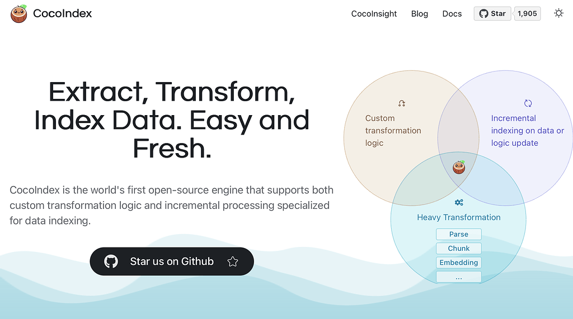Click the coconut icon at diagram center
This screenshot has height=319, width=573.
coord(459,166)
